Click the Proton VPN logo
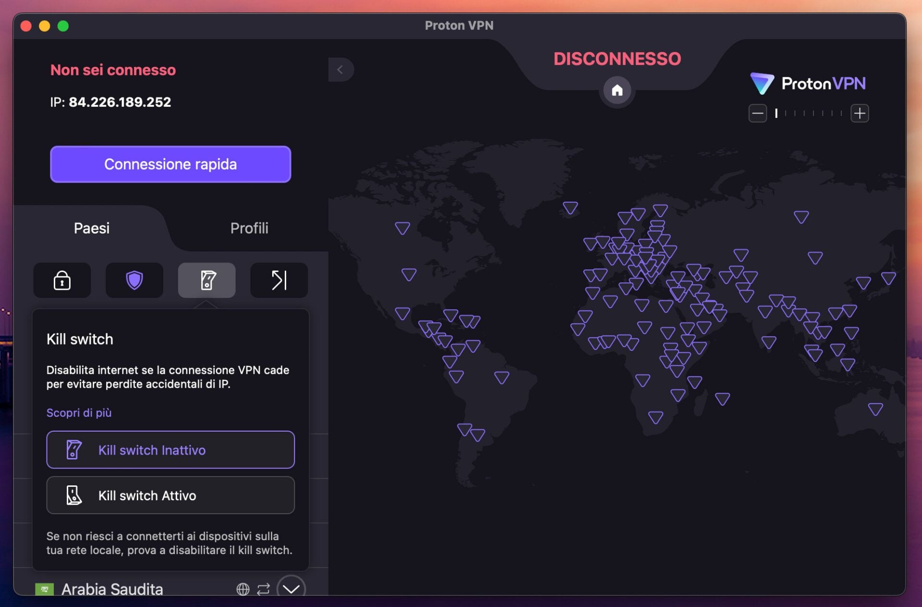 coord(808,84)
